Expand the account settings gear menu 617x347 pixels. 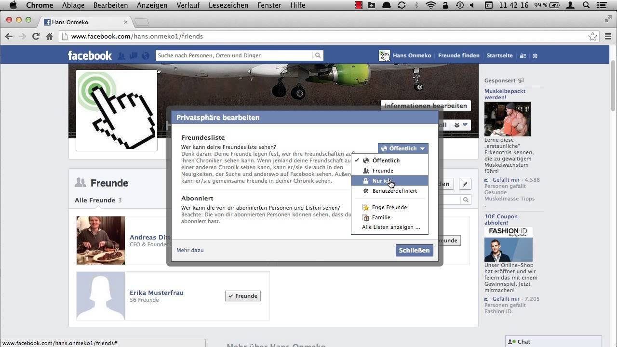535,56
